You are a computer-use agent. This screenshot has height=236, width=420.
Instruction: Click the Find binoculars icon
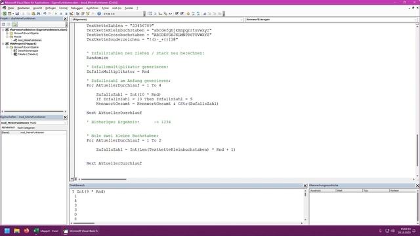(x=39, y=14)
